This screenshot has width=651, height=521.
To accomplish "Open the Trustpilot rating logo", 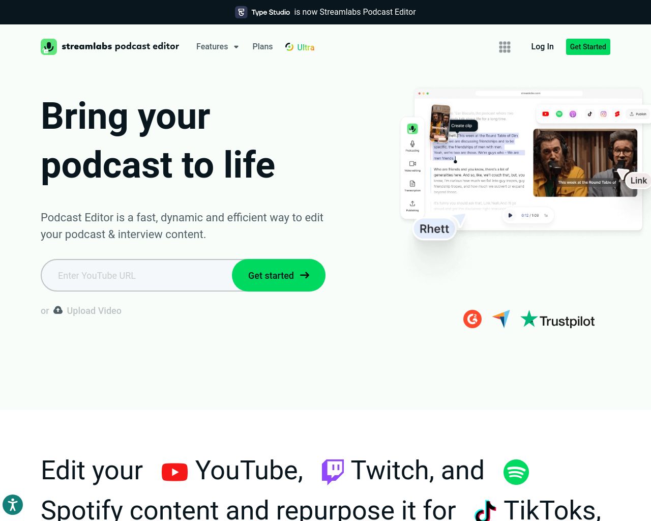I will [x=557, y=321].
